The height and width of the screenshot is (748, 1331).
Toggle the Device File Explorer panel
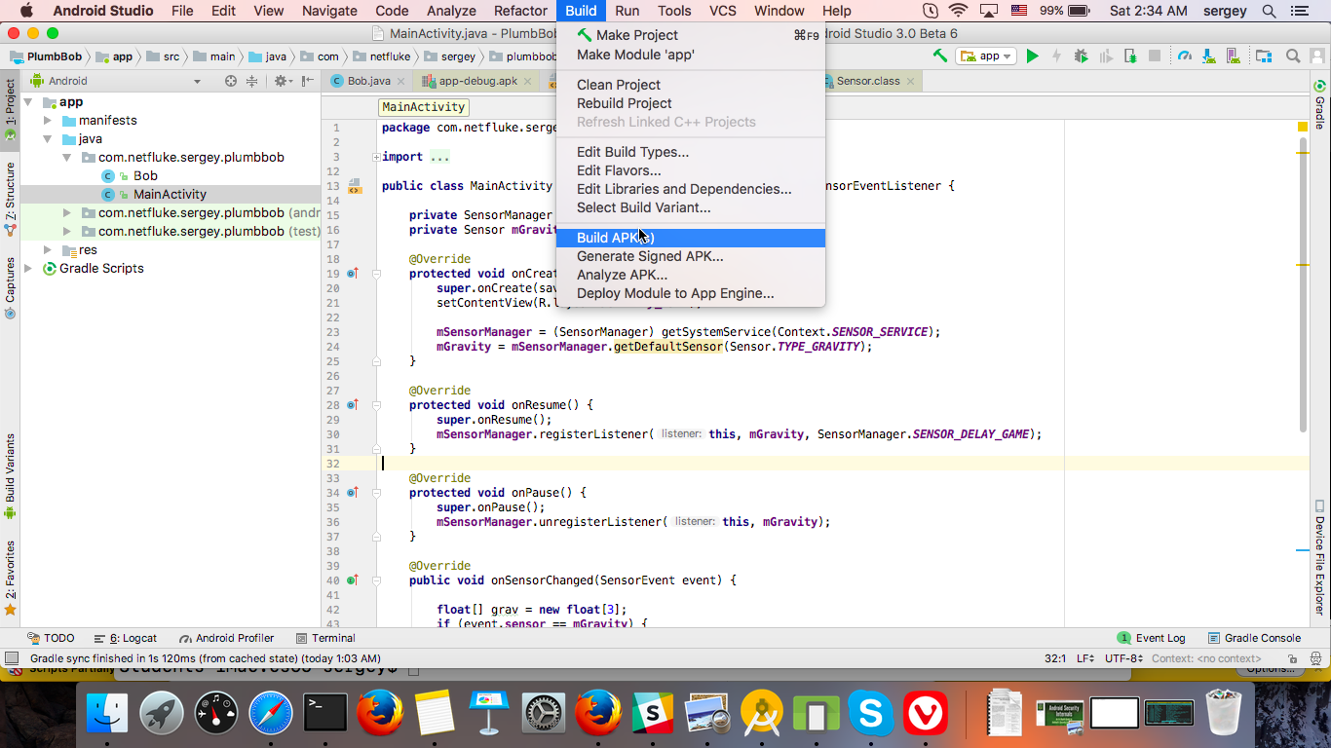(x=1320, y=558)
